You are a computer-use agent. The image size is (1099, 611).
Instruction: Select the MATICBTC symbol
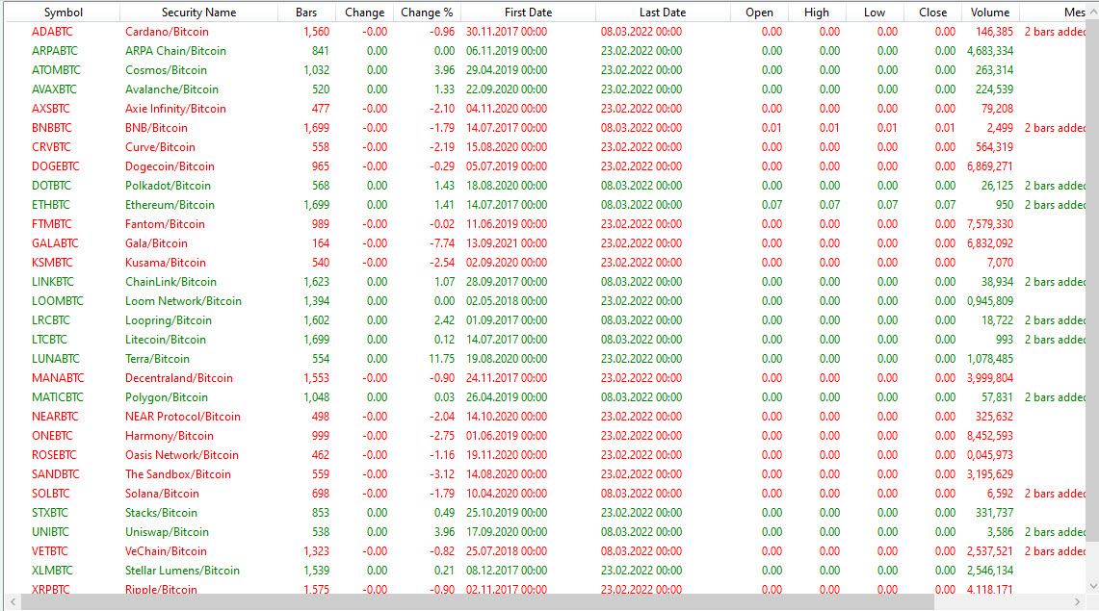[x=58, y=397]
